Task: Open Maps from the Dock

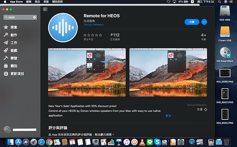Action: click(57, 142)
